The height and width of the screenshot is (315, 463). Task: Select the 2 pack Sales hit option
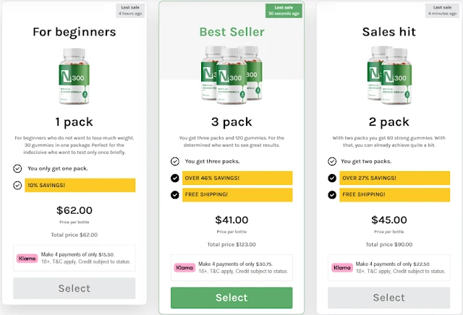388,297
